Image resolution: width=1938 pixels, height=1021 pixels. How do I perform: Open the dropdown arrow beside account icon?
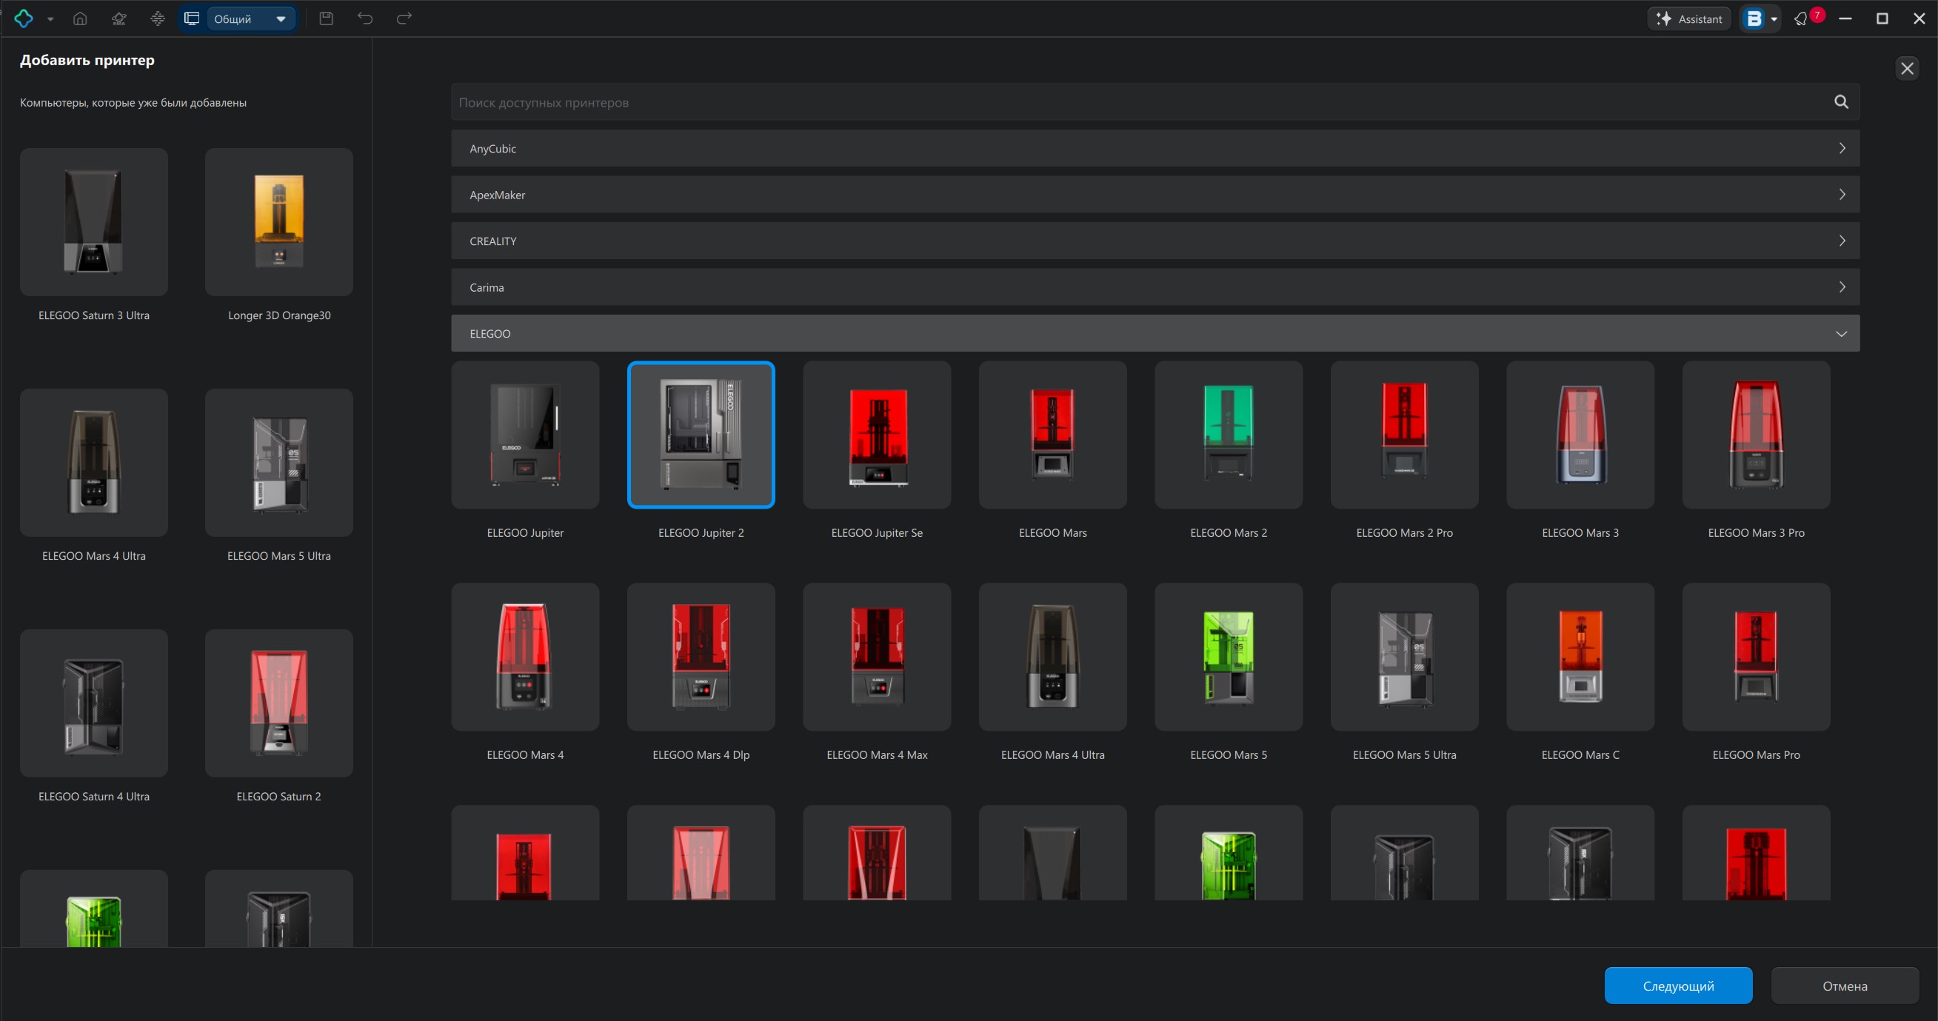click(x=1774, y=19)
